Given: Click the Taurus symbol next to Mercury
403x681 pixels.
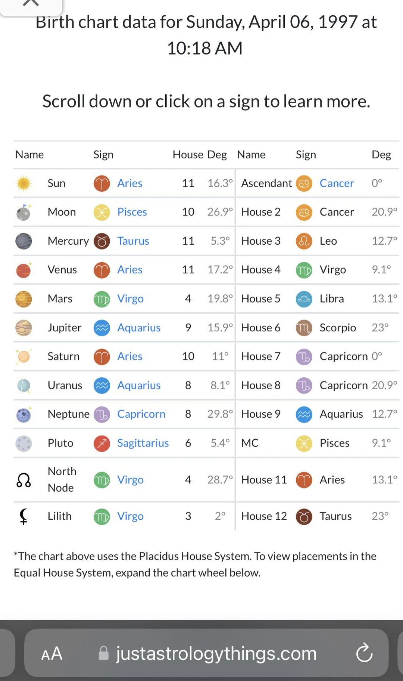Looking at the screenshot, I should (x=101, y=241).
